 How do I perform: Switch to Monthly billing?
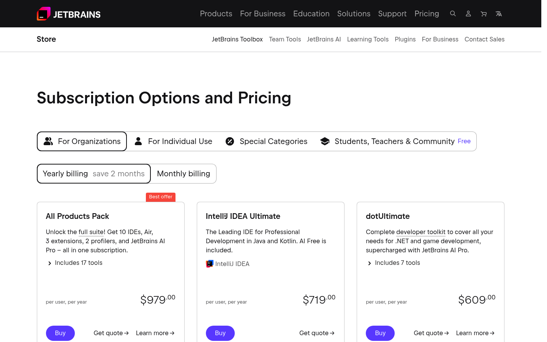point(183,174)
